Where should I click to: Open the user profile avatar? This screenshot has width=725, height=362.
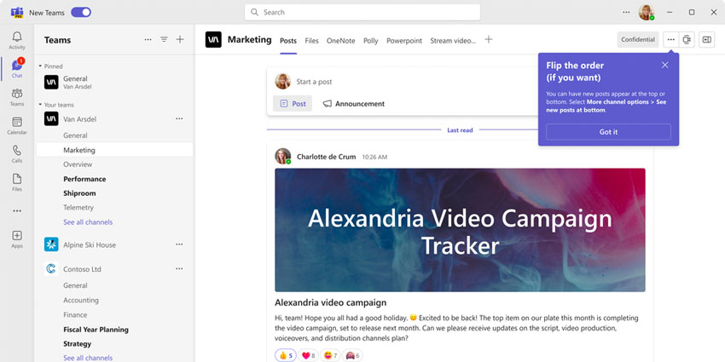click(647, 13)
